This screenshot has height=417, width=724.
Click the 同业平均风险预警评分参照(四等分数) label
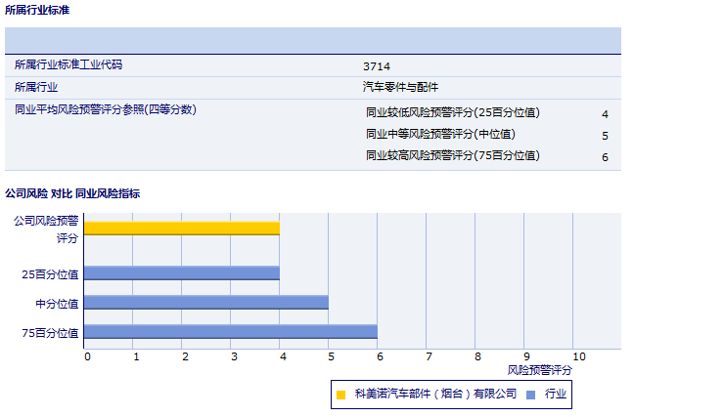tap(106, 109)
